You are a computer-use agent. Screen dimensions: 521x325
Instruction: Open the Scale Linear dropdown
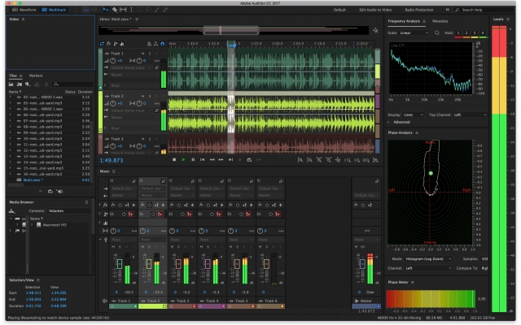click(414, 32)
